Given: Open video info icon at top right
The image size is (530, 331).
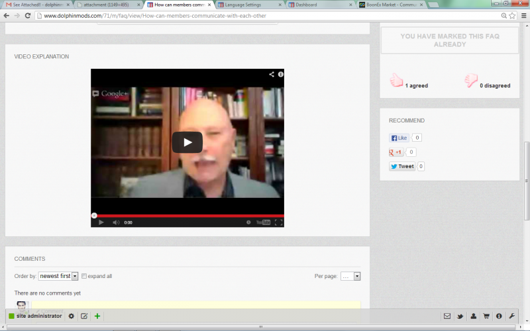Looking at the screenshot, I should (x=280, y=74).
